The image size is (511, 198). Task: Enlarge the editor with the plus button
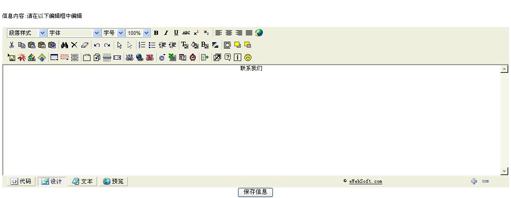[x=474, y=181]
